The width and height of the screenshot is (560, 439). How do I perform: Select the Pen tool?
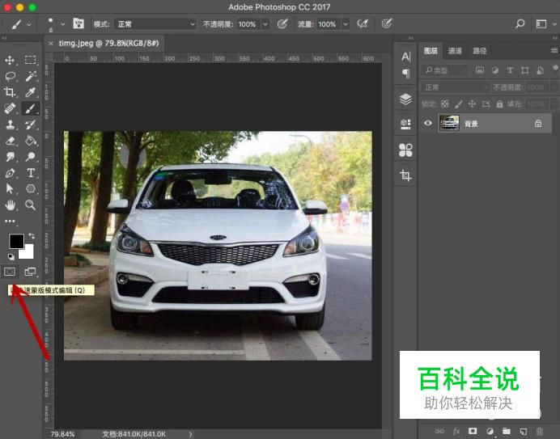click(x=10, y=173)
